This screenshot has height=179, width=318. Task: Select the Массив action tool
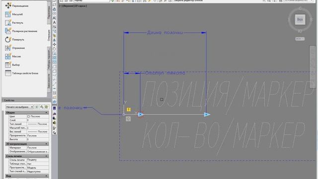(x=13, y=56)
